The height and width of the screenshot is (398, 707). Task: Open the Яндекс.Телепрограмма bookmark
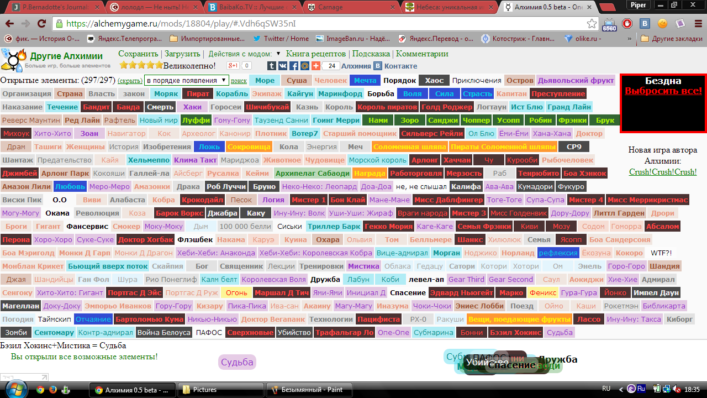point(124,39)
